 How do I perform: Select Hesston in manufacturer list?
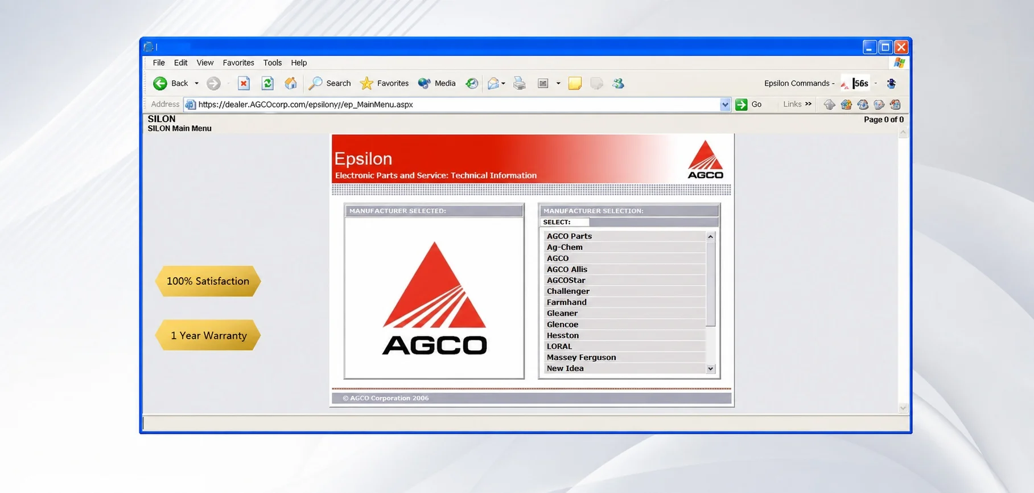coord(624,335)
